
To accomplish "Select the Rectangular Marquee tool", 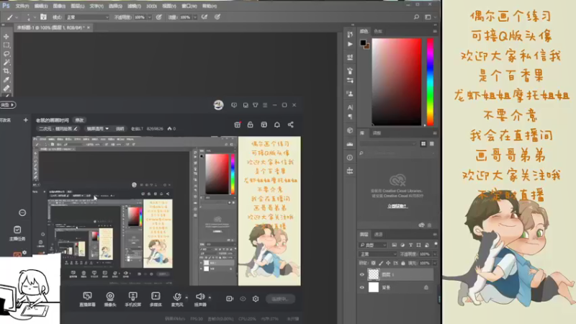I will click(x=6, y=45).
